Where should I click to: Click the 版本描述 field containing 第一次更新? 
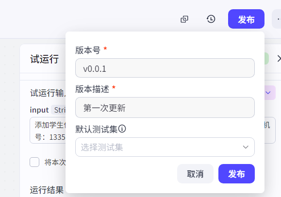pyautogui.click(x=165, y=108)
